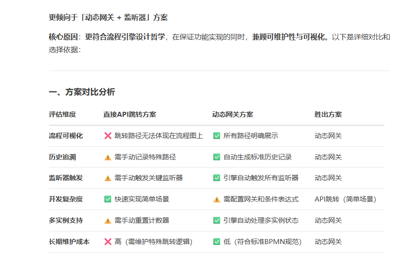The height and width of the screenshot is (259, 404).
Task: Click green check icon before 快速实现简单场景
Action: (108, 199)
